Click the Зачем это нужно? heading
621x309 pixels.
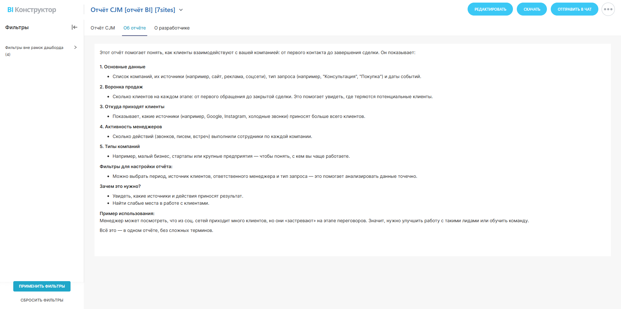coord(120,186)
